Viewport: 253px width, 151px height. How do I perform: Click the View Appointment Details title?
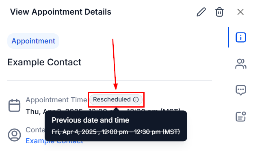coord(61,12)
